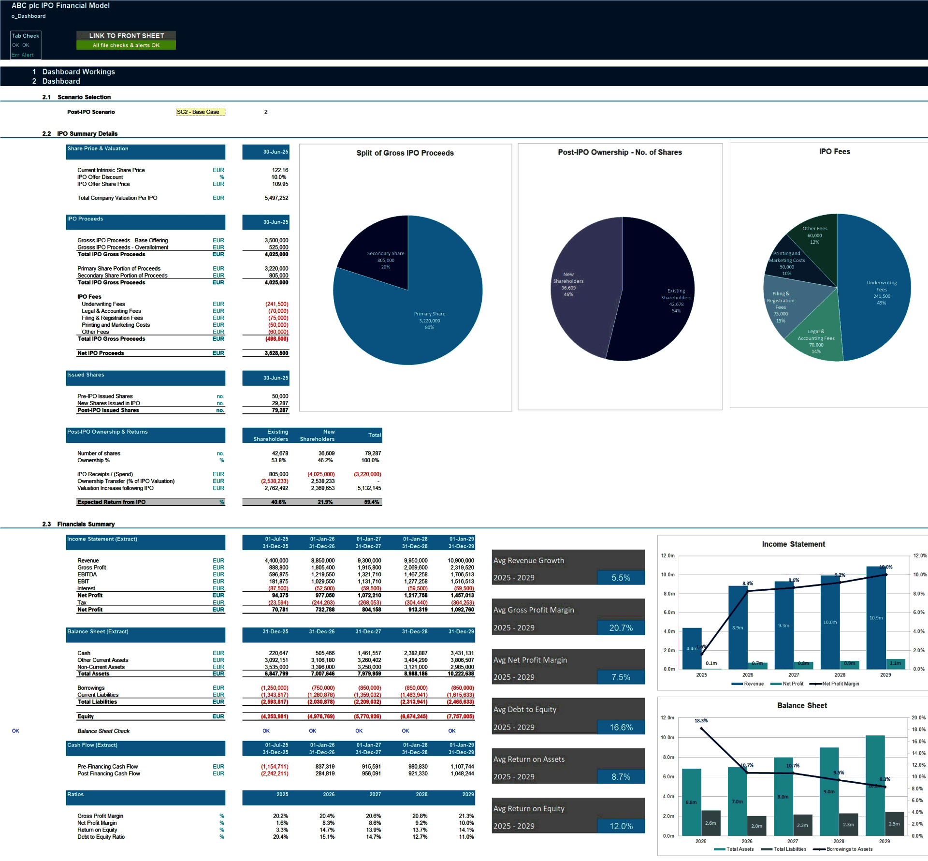Select Total Company Valuation value 5,497,252
The width and height of the screenshot is (928, 861).
tap(276, 198)
